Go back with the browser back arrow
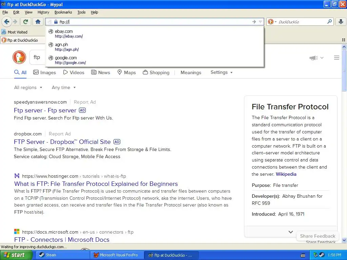Image resolution: width=347 pixels, height=260 pixels. [x=6, y=22]
